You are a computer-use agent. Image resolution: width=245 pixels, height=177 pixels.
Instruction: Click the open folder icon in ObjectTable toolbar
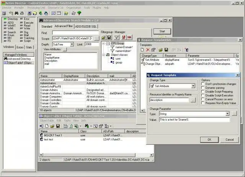click(x=52, y=126)
